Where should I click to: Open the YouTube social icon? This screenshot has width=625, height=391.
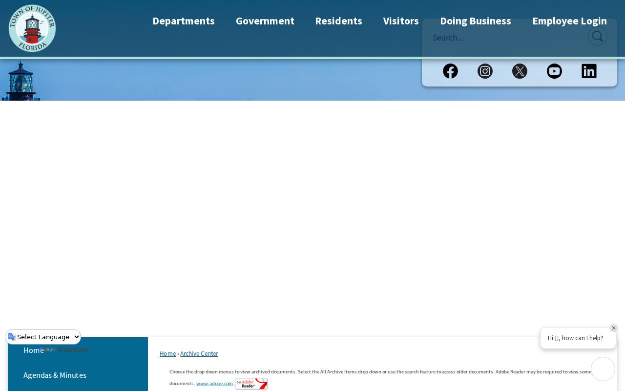click(x=554, y=71)
